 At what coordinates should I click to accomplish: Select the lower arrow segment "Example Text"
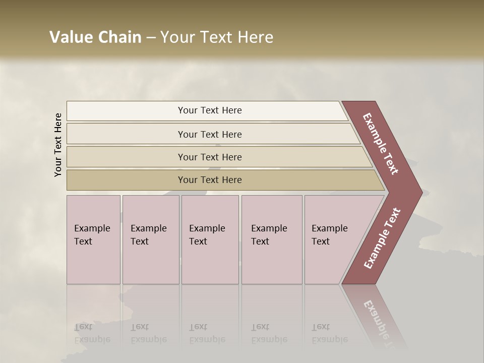(x=382, y=238)
